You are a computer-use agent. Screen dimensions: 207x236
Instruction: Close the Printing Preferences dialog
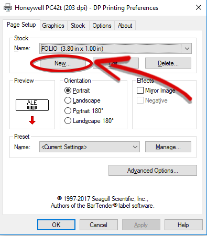click(199, 7)
